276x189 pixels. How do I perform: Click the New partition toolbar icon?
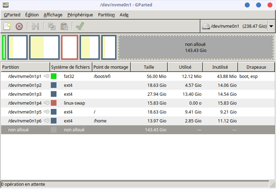pos(7,26)
